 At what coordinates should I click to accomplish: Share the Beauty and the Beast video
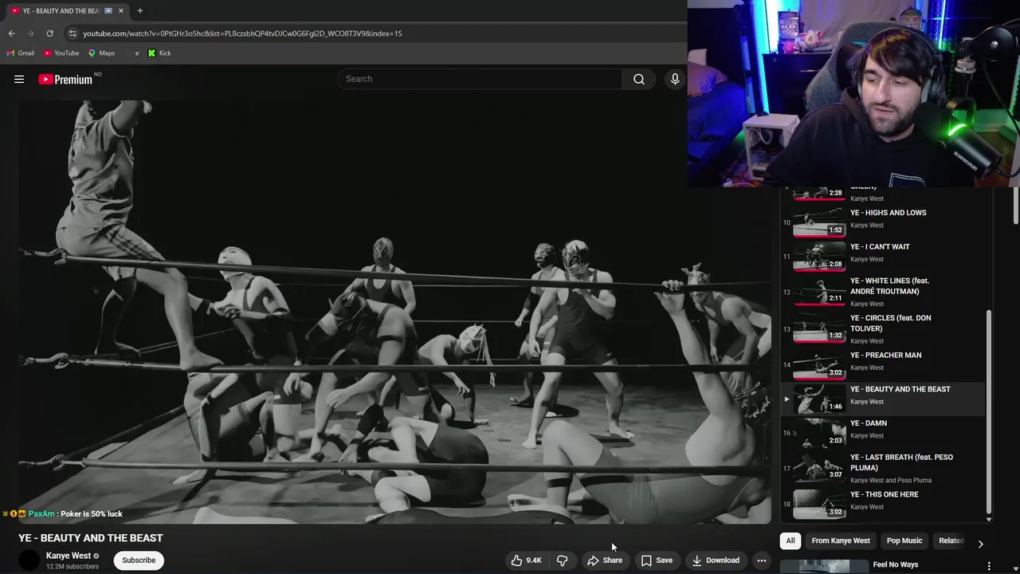(605, 560)
